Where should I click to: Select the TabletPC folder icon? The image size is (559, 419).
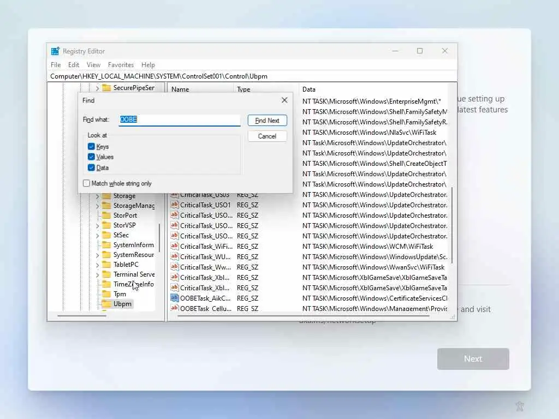point(106,265)
